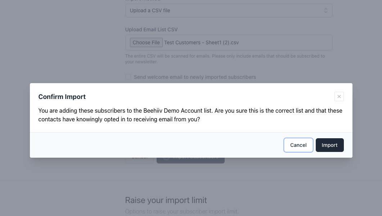Click 'Options to raise your subscriber import limit' text
The image size is (382, 216).
click(182, 211)
